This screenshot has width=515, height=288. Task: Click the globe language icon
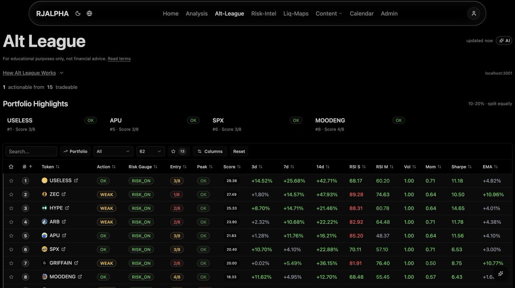[89, 13]
